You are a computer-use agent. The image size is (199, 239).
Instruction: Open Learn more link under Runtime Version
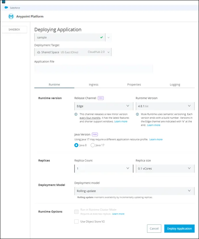[x=154, y=125]
